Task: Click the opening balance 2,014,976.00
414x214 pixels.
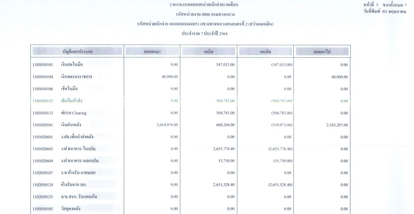Action: click(x=166, y=125)
